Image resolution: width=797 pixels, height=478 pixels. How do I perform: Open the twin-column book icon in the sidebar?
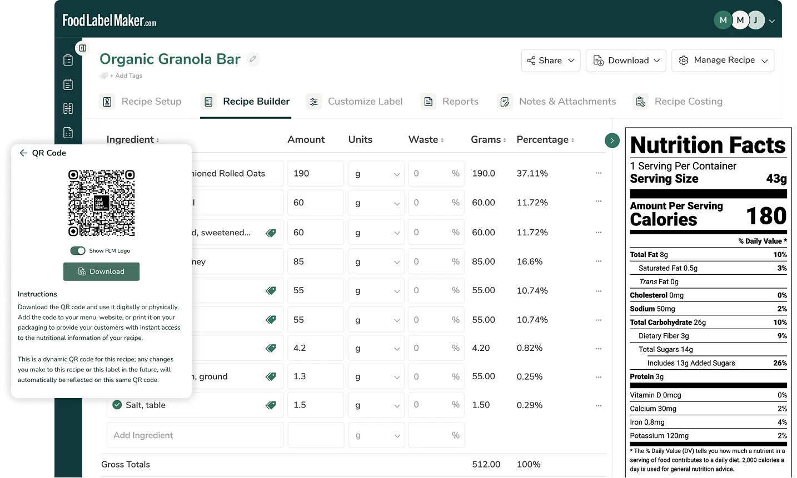[x=68, y=108]
